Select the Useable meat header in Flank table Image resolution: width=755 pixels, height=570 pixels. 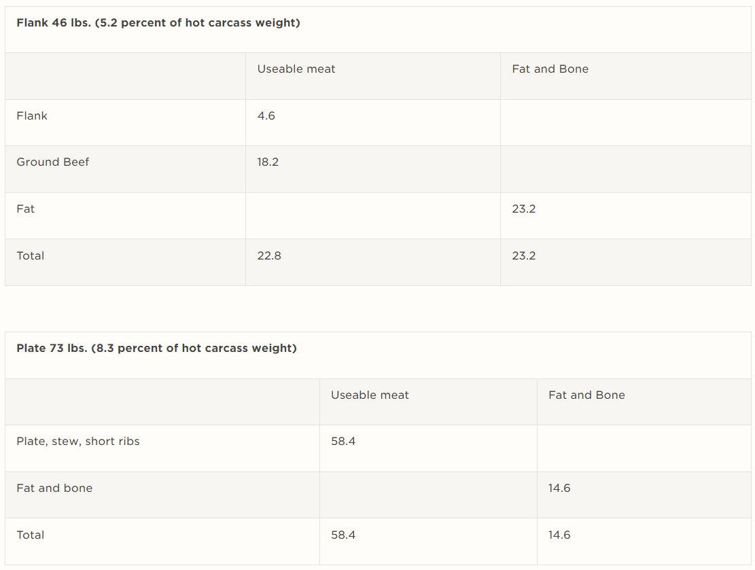(x=296, y=69)
